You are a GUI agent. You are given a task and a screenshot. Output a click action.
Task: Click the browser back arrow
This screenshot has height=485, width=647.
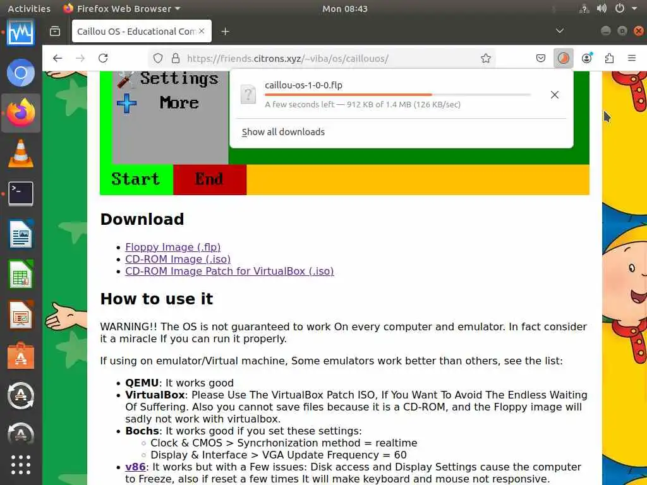coord(57,58)
